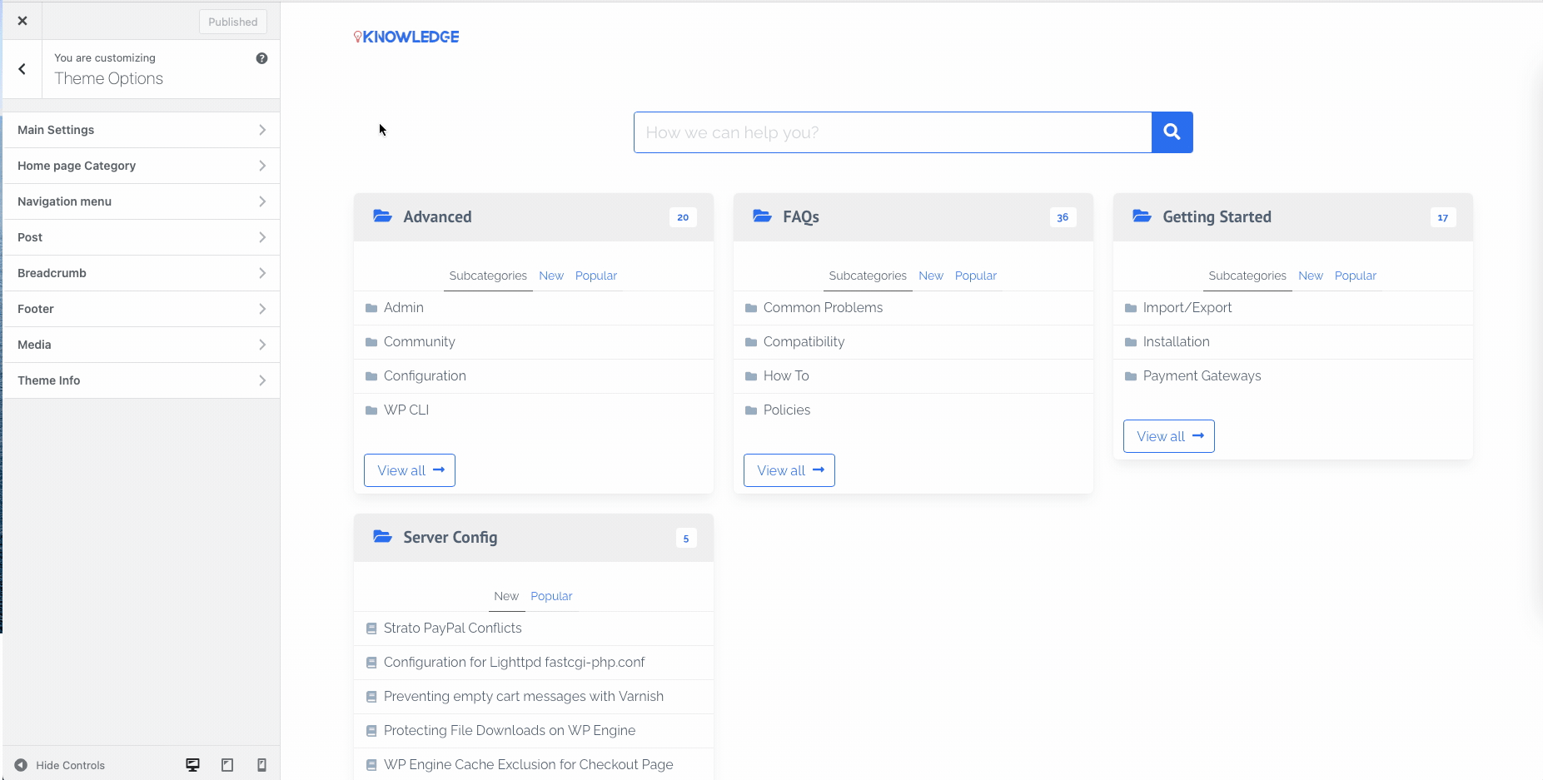Expand the Navigation menu section
The width and height of the screenshot is (1543, 780).
tap(142, 201)
